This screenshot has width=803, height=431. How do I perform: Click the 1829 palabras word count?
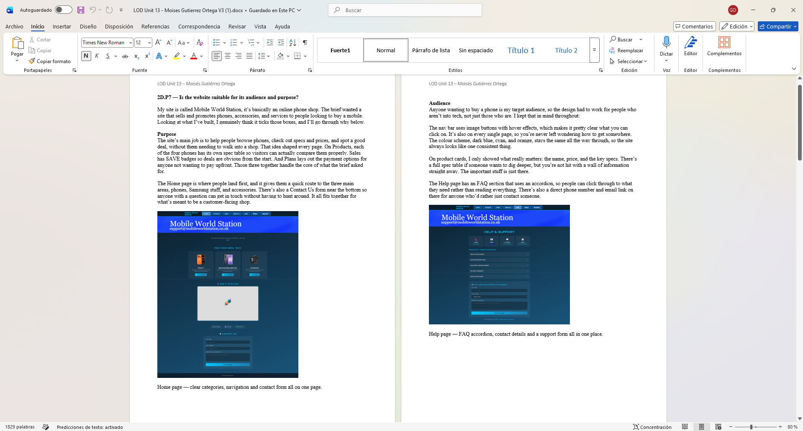point(20,427)
